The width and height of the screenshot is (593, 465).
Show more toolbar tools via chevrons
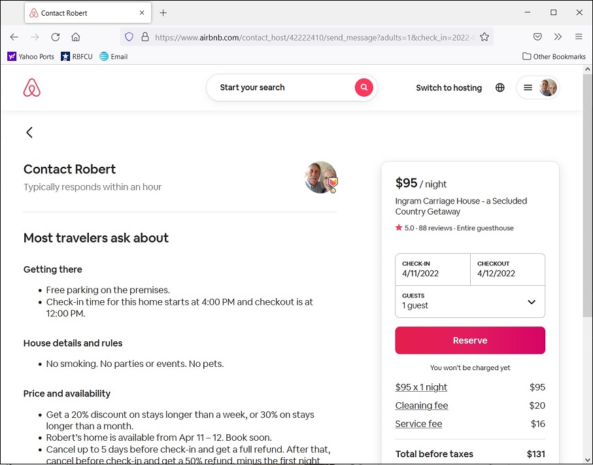[x=558, y=37]
